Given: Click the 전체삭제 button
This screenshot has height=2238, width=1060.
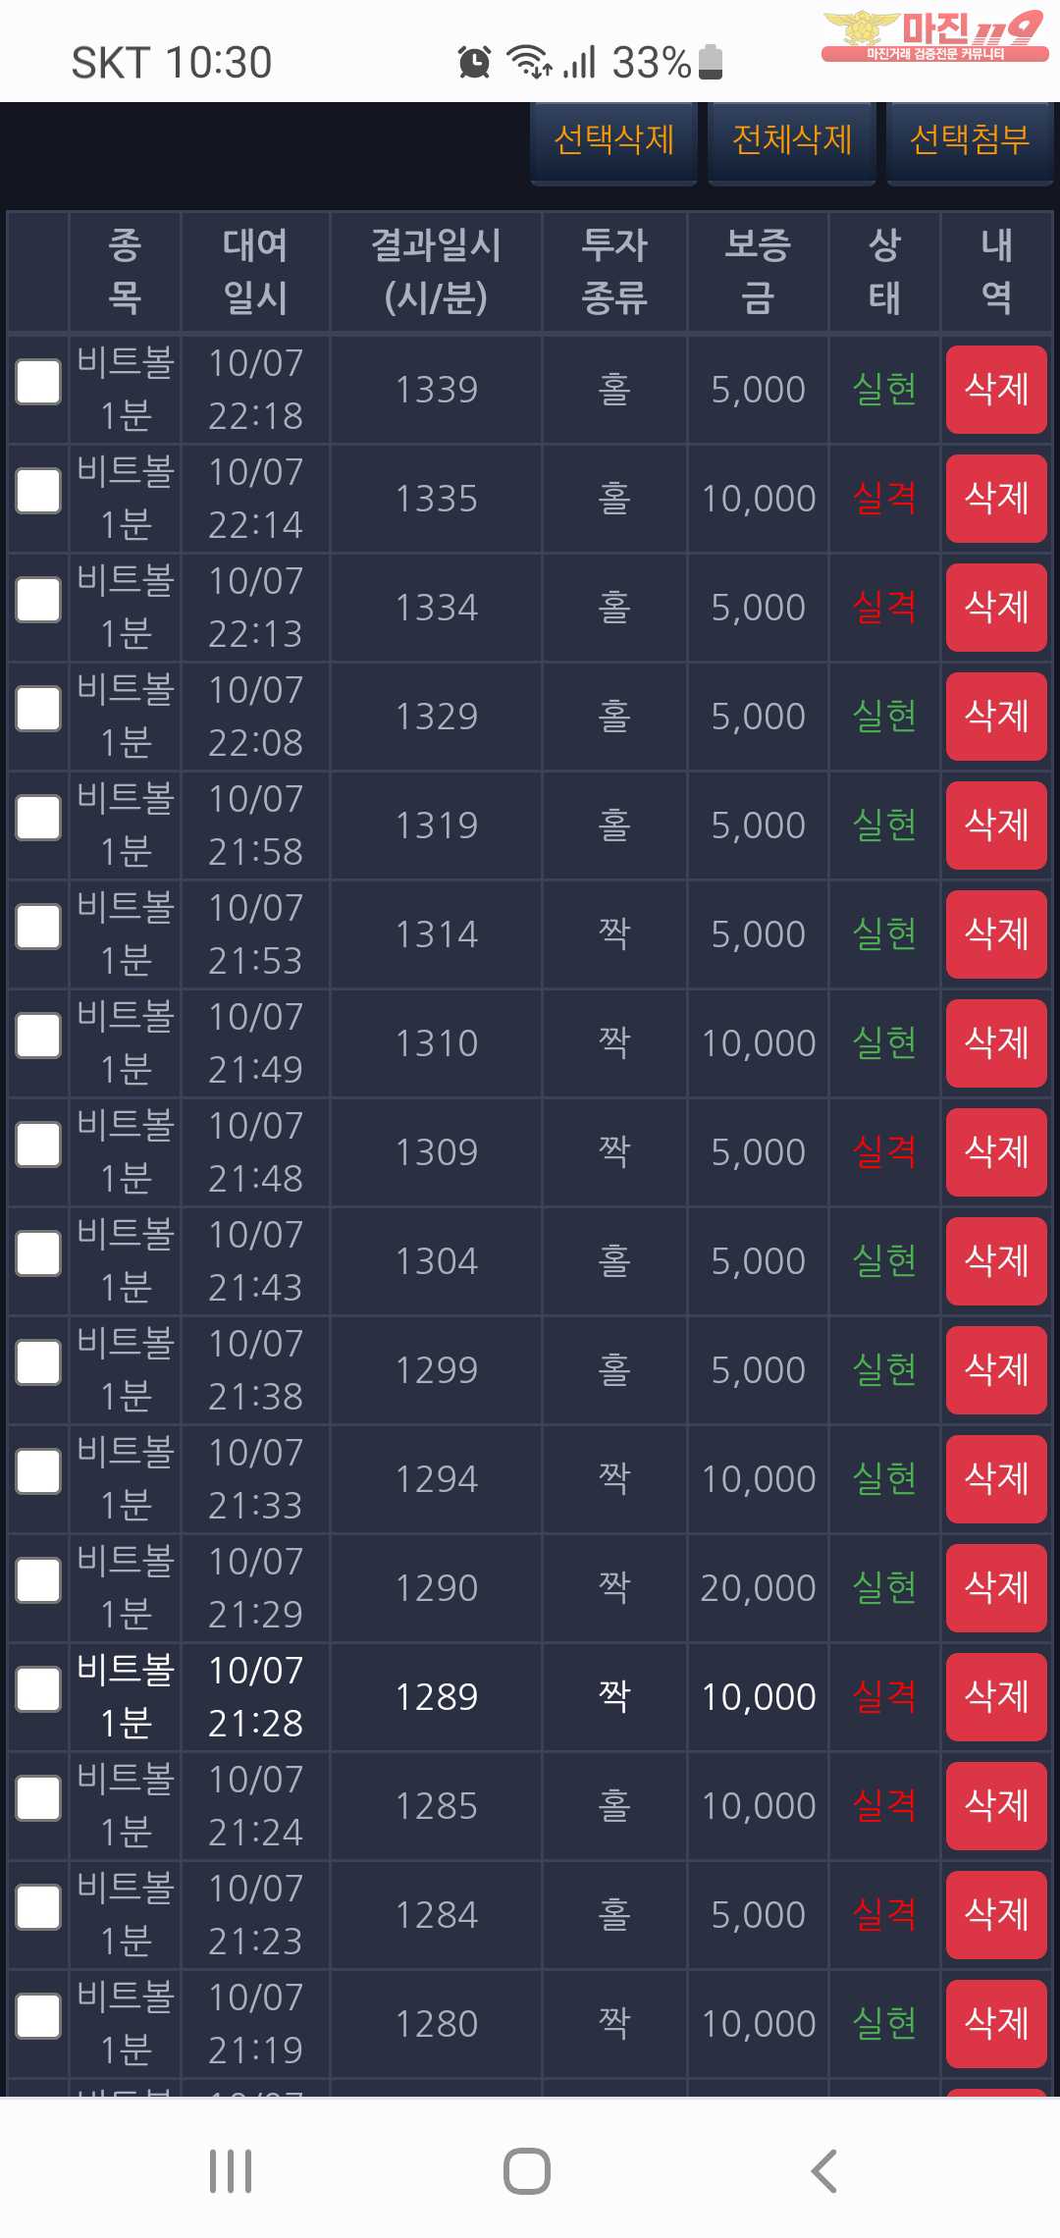Looking at the screenshot, I should coord(792,140).
